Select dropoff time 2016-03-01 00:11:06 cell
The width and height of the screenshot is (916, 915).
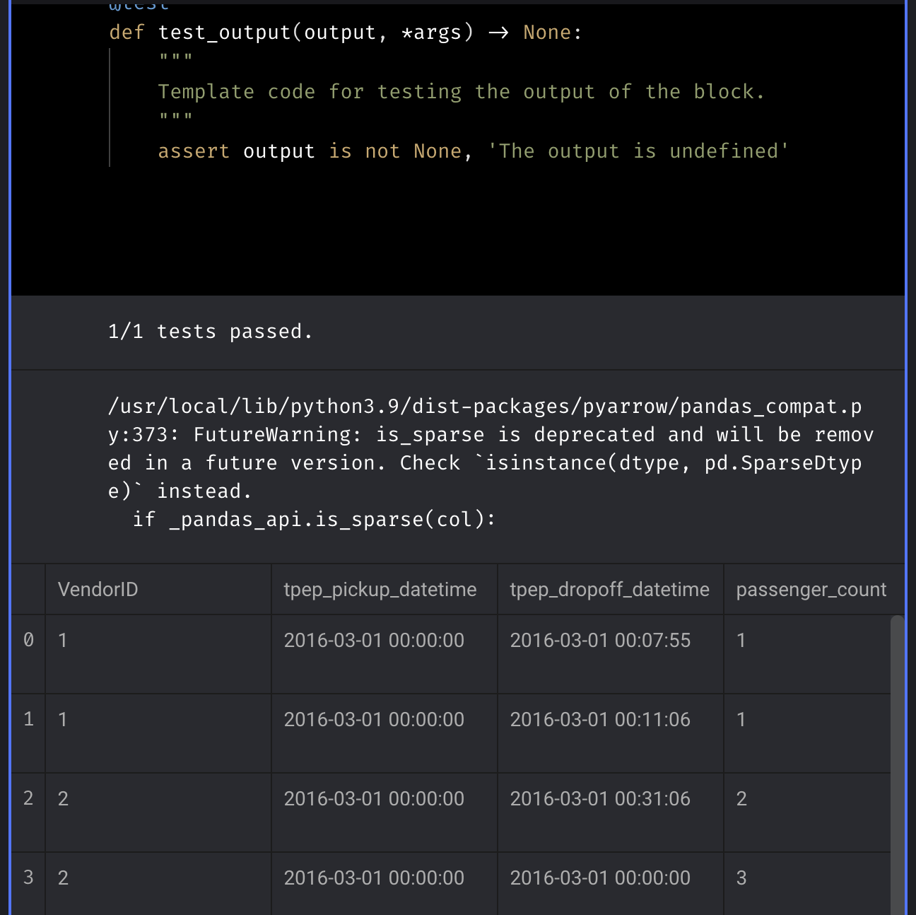[x=600, y=719]
